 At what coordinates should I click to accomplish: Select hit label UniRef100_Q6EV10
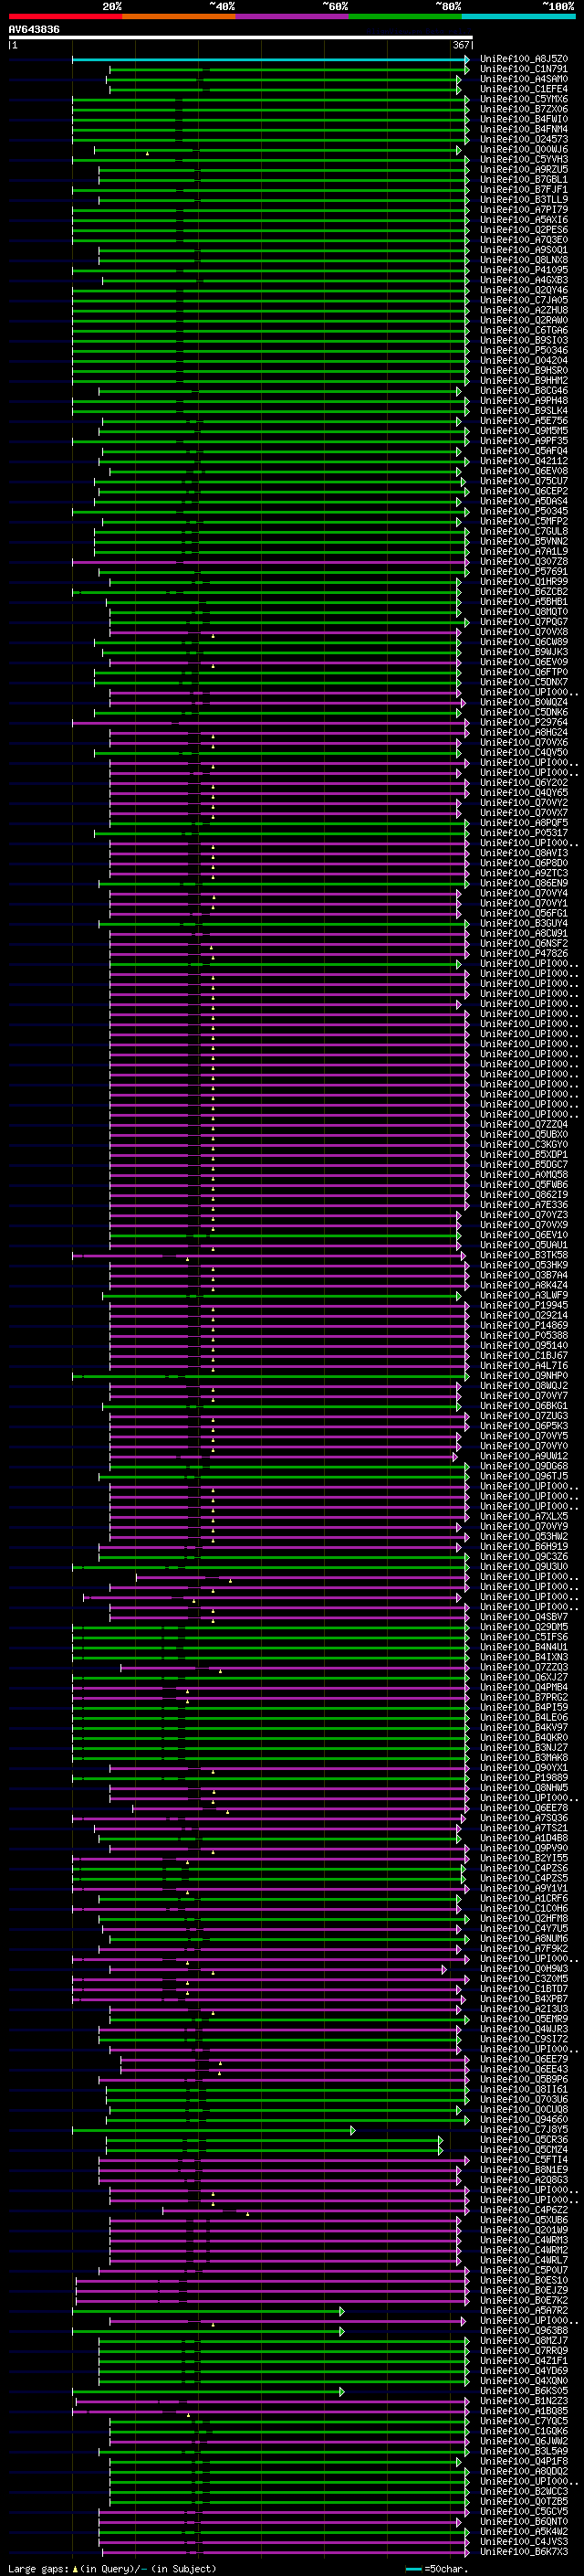click(524, 1235)
